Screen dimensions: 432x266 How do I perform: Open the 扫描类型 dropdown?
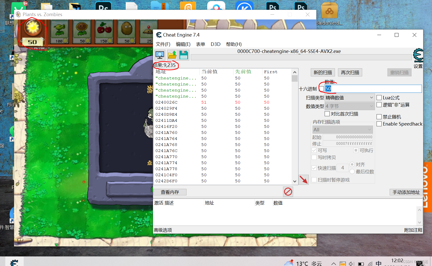pos(349,98)
